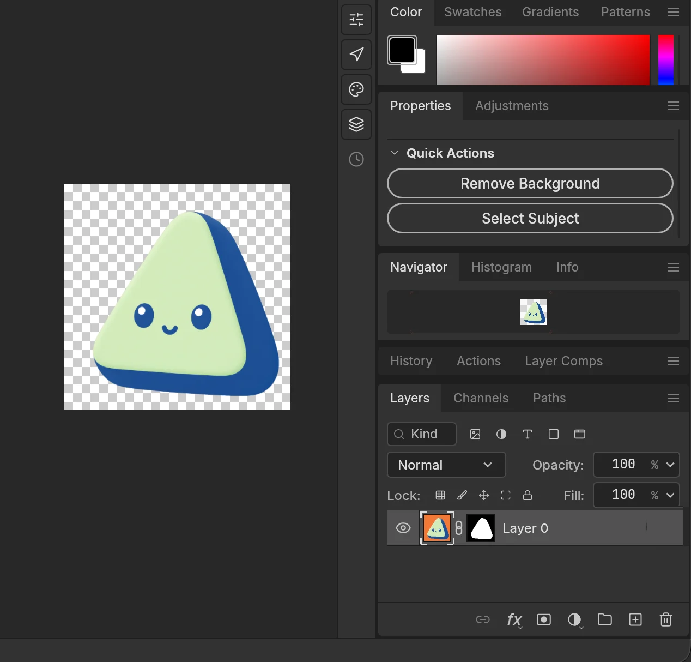
Task: Click the Kind layer filter search field
Action: (422, 434)
